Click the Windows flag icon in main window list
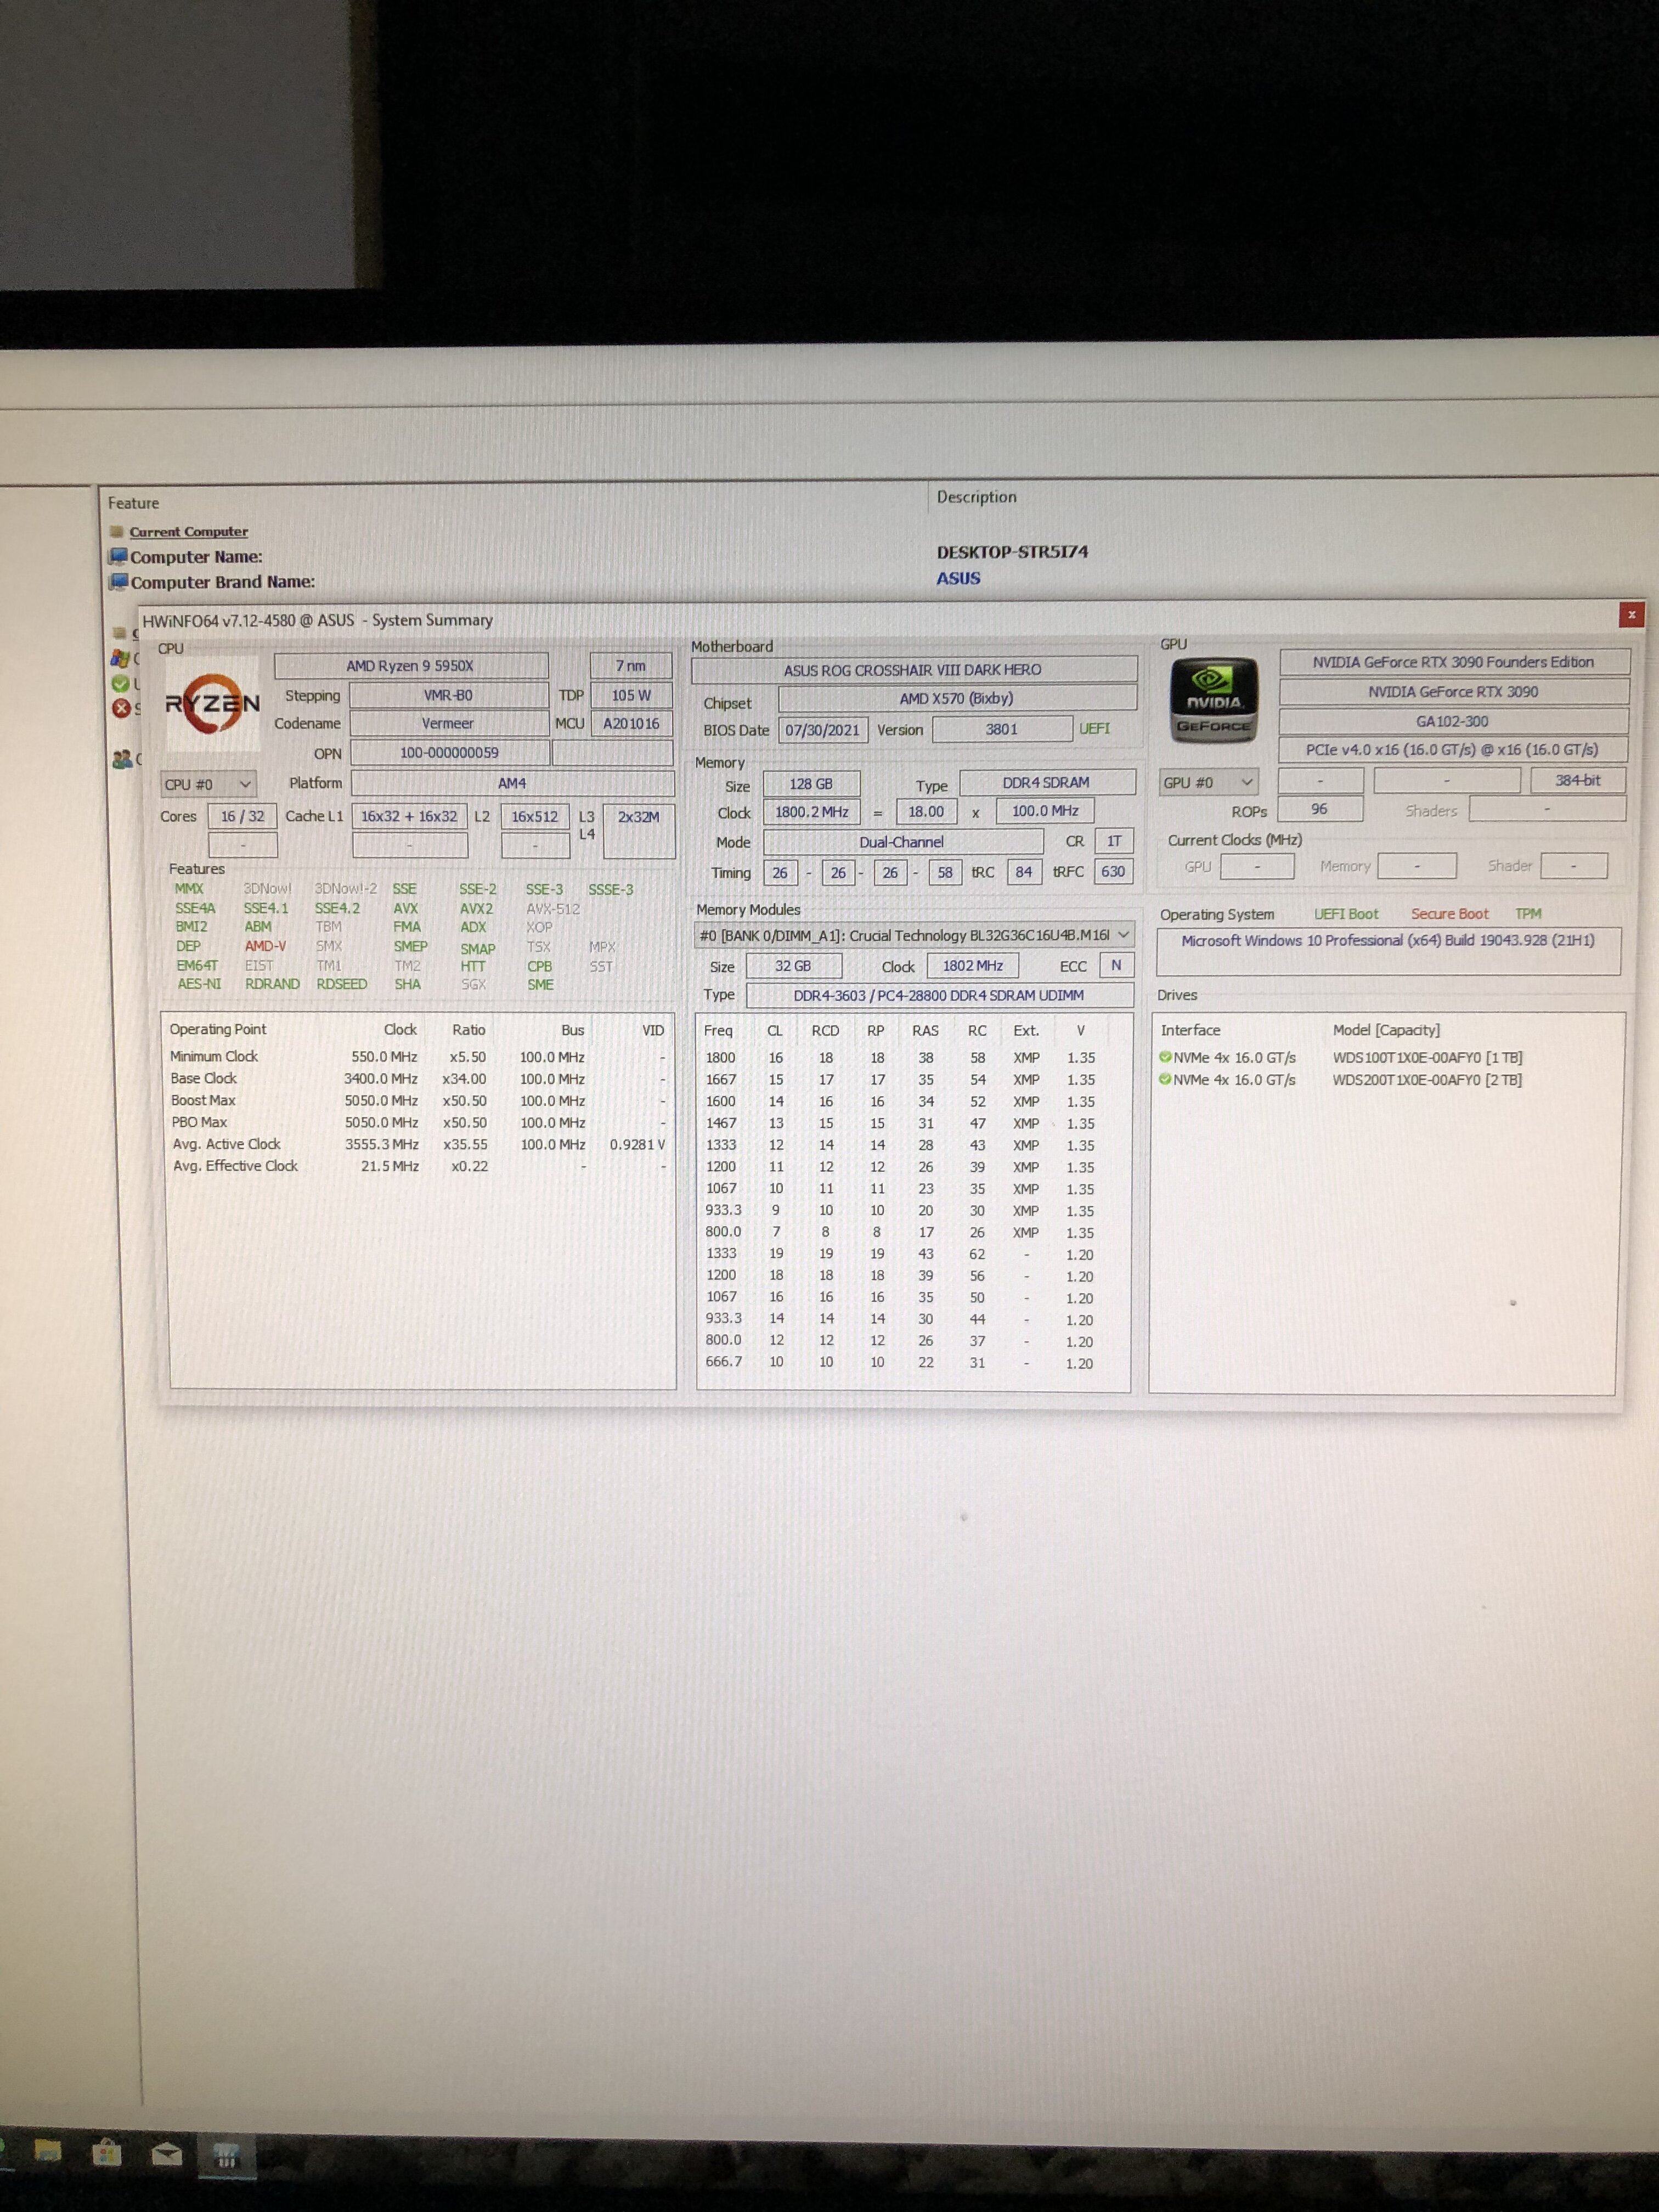The image size is (1659, 2212). coord(120,658)
